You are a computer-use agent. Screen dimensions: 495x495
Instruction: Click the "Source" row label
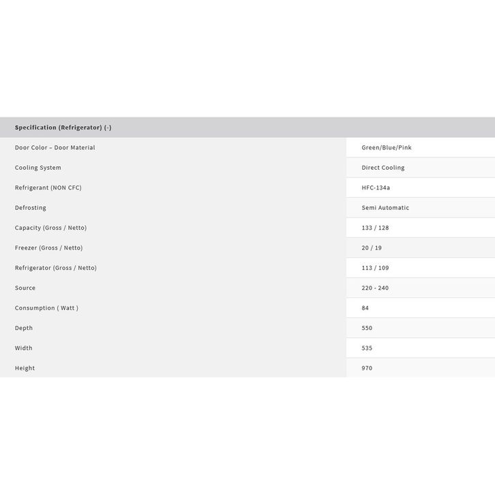coord(25,288)
